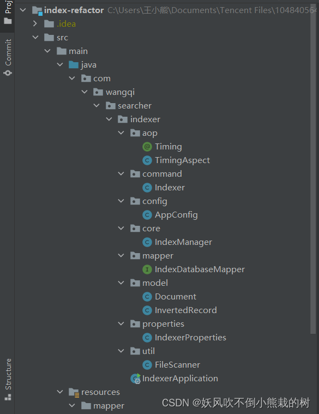
Task: Click the Structure tab icon
Action: click(x=8, y=397)
